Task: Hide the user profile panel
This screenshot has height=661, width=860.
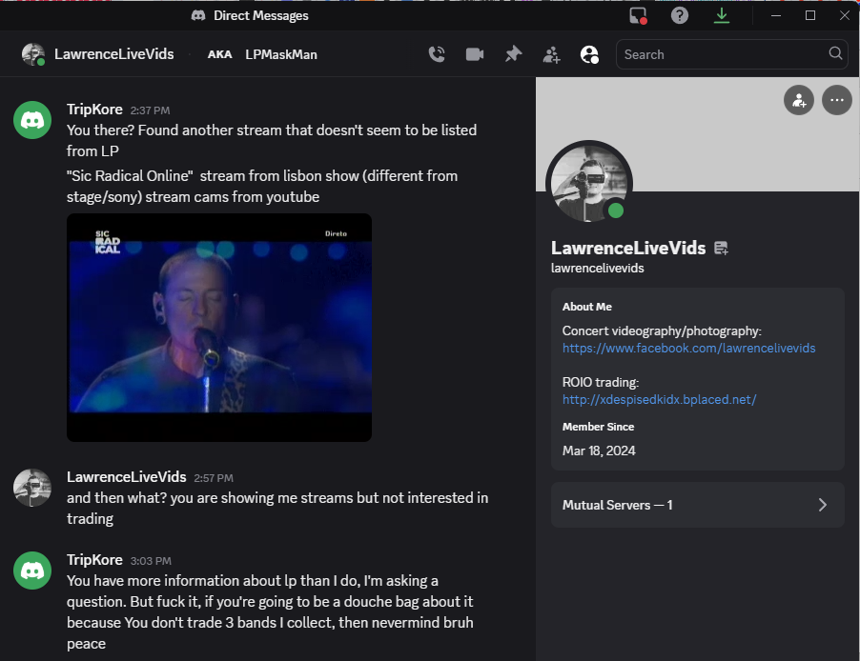Action: [x=589, y=54]
